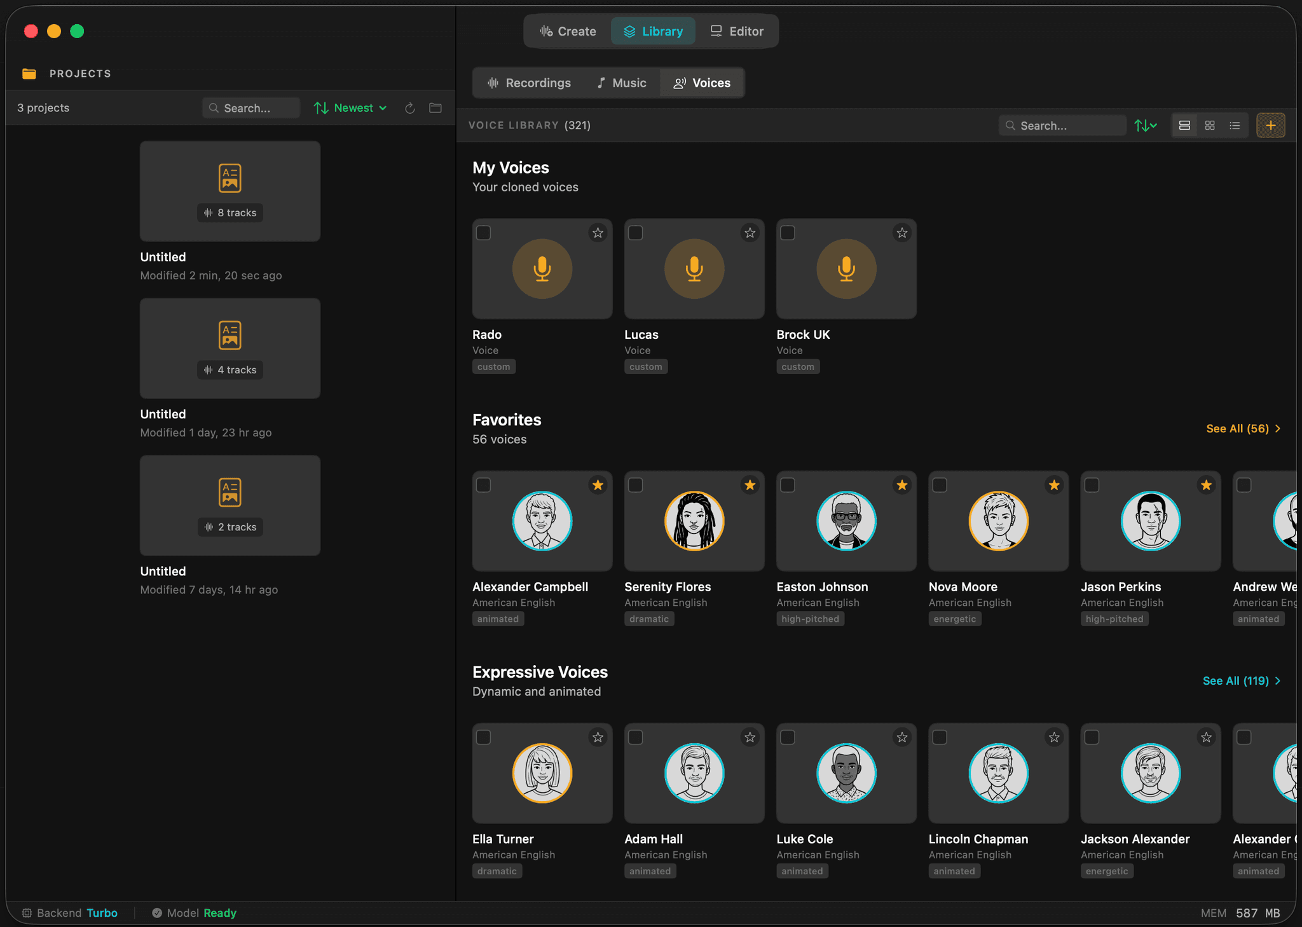Select the checkbox on the Rado voice card

tap(483, 233)
